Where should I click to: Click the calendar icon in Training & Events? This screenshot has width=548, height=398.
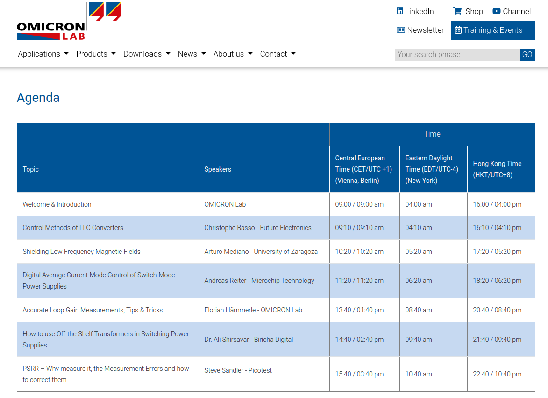click(458, 30)
